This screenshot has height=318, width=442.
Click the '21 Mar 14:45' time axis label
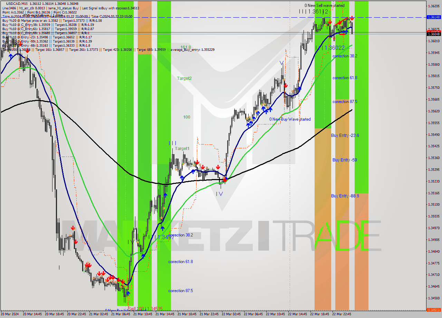165,314
